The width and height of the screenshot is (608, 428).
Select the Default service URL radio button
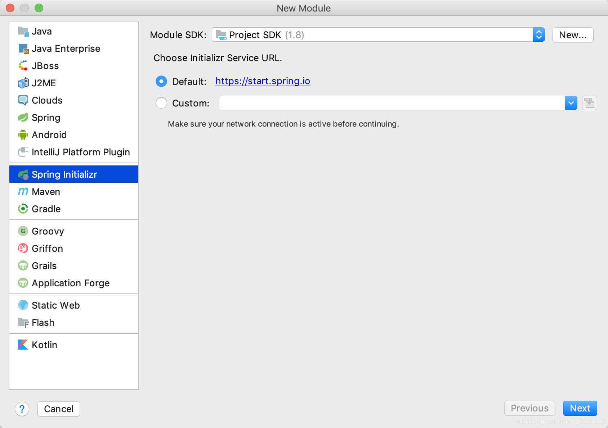pyautogui.click(x=161, y=82)
